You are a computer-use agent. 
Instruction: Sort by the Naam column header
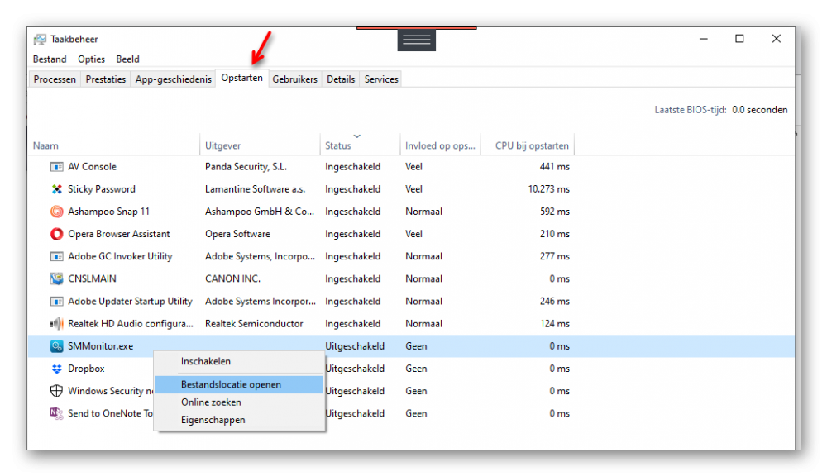point(45,145)
